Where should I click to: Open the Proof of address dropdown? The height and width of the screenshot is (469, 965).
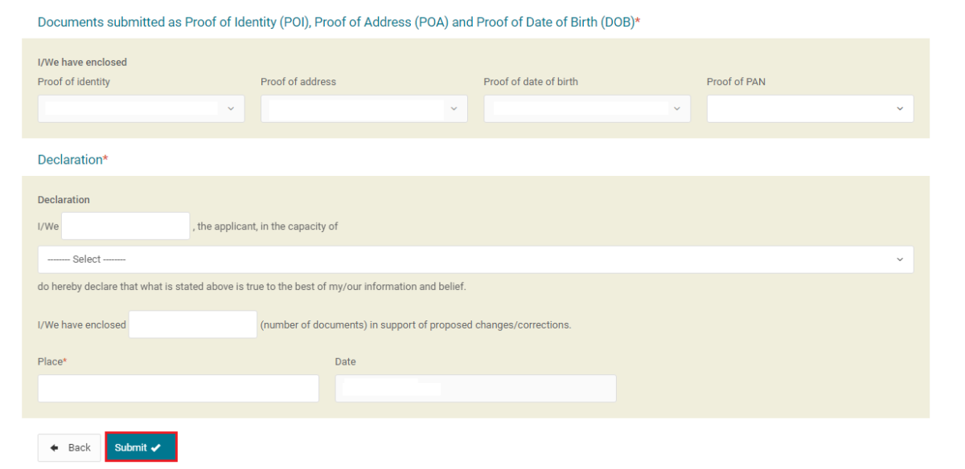pos(363,108)
